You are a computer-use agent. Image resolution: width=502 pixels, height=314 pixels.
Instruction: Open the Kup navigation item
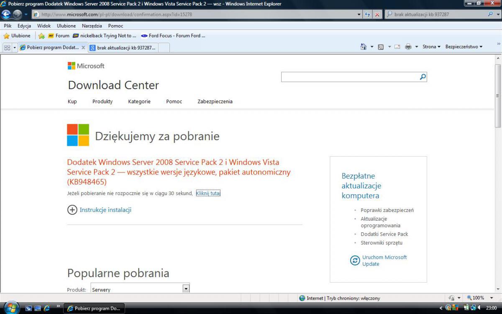[x=72, y=101]
